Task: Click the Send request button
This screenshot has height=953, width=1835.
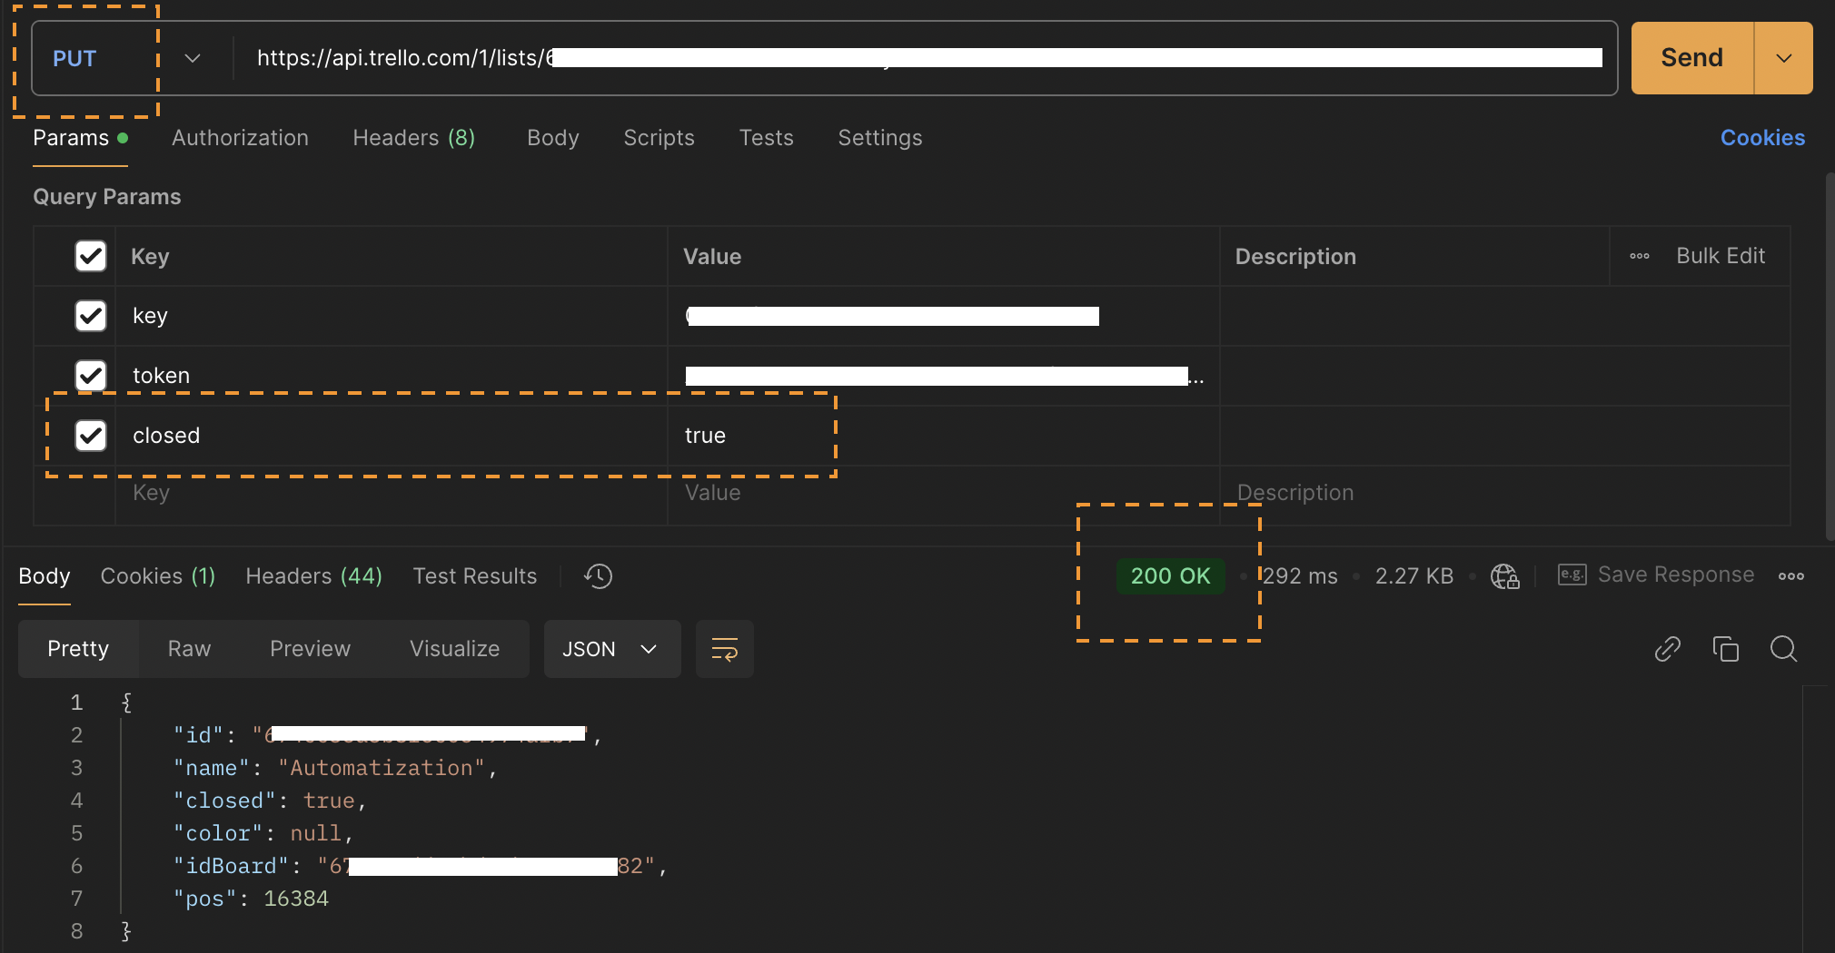Action: tap(1691, 58)
